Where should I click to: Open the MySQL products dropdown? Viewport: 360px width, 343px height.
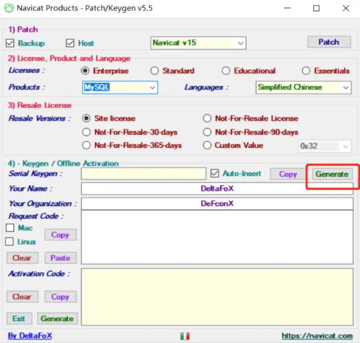pos(120,88)
